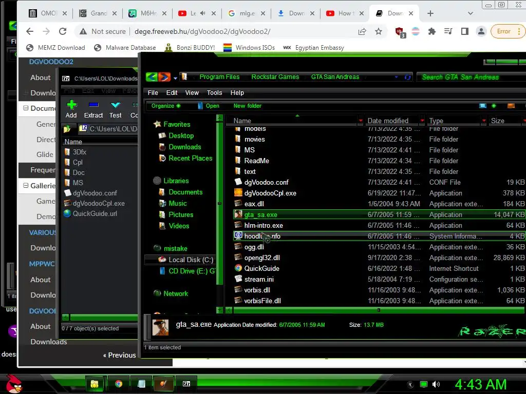526x394 pixels.
Task: Click the Test checkmark icon in 7-Zip
Action: [116, 105]
